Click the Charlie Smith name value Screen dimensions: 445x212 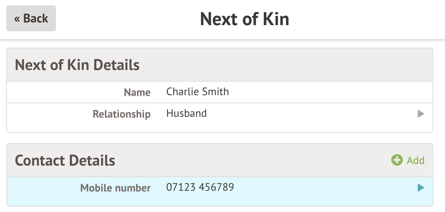pos(198,92)
